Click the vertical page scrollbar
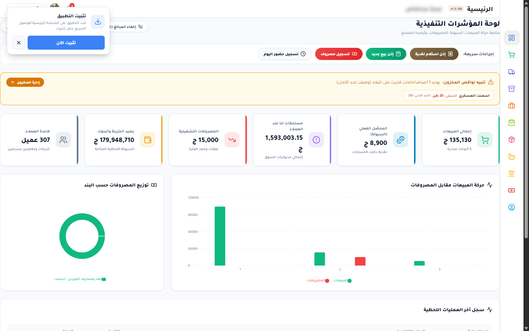The width and height of the screenshot is (529, 331). [526, 121]
